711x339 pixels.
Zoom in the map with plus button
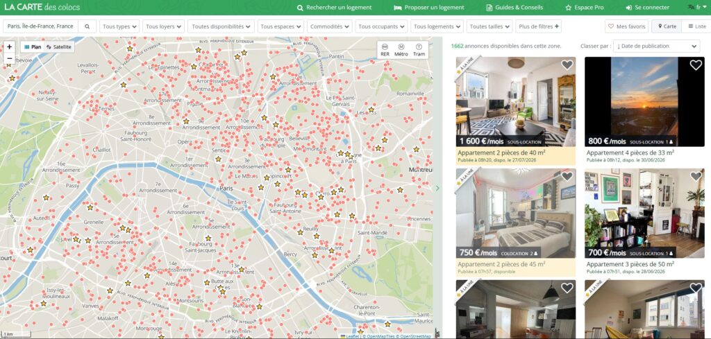click(x=9, y=46)
